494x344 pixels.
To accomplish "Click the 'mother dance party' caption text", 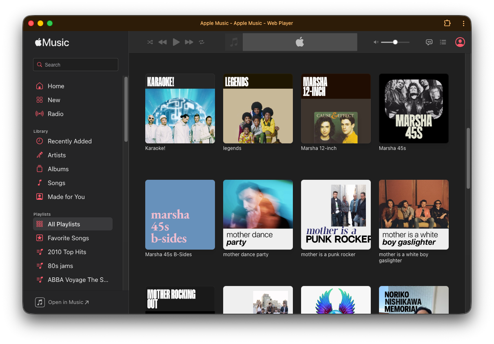I will pos(246,255).
